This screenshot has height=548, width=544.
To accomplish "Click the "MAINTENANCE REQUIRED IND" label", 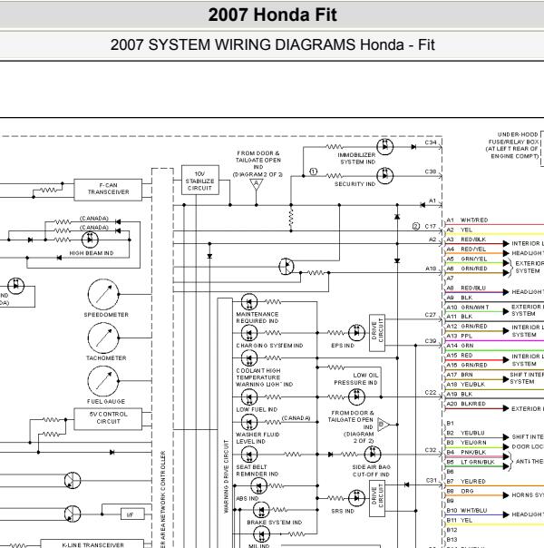I will pos(257,318).
